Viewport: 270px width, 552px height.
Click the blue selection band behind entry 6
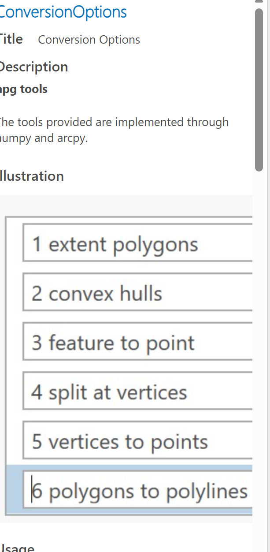(15, 490)
